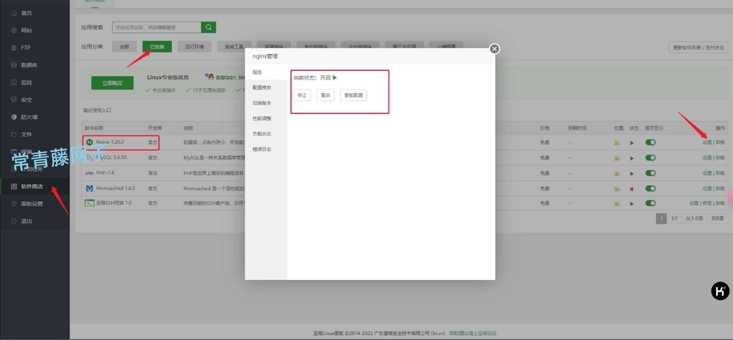This screenshot has width=733, height=340.
Task: Open the PHP-7.4 folder location icon
Action: point(617,173)
